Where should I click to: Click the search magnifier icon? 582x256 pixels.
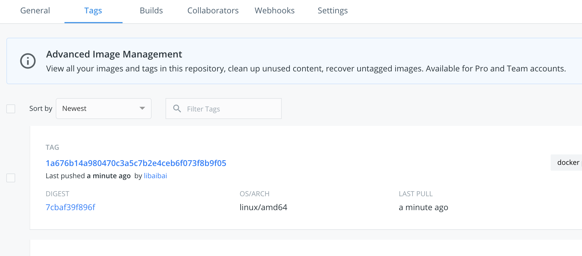coord(177,109)
